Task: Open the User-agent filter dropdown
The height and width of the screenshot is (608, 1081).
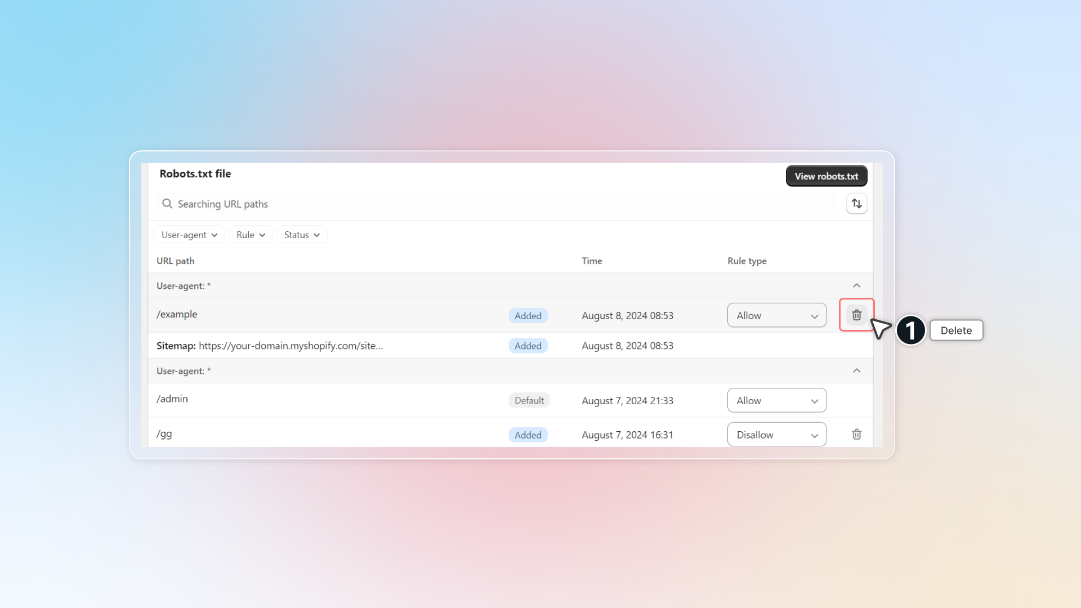Action: 189,235
